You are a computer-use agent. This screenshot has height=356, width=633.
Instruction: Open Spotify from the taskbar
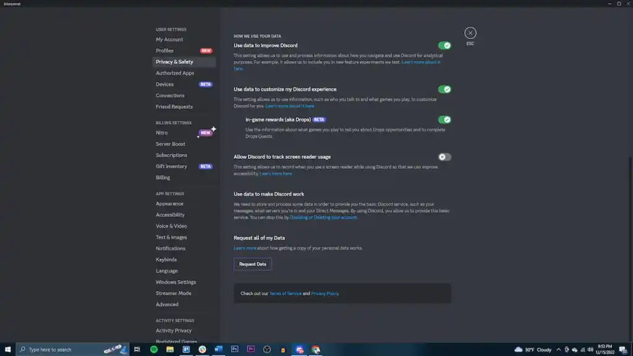[x=154, y=350]
